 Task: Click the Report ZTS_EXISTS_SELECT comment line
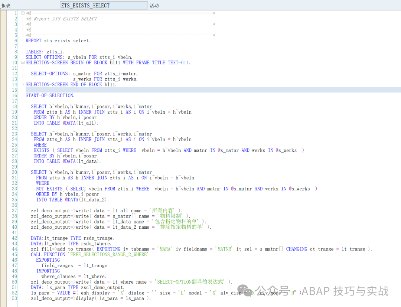[x=62, y=19]
